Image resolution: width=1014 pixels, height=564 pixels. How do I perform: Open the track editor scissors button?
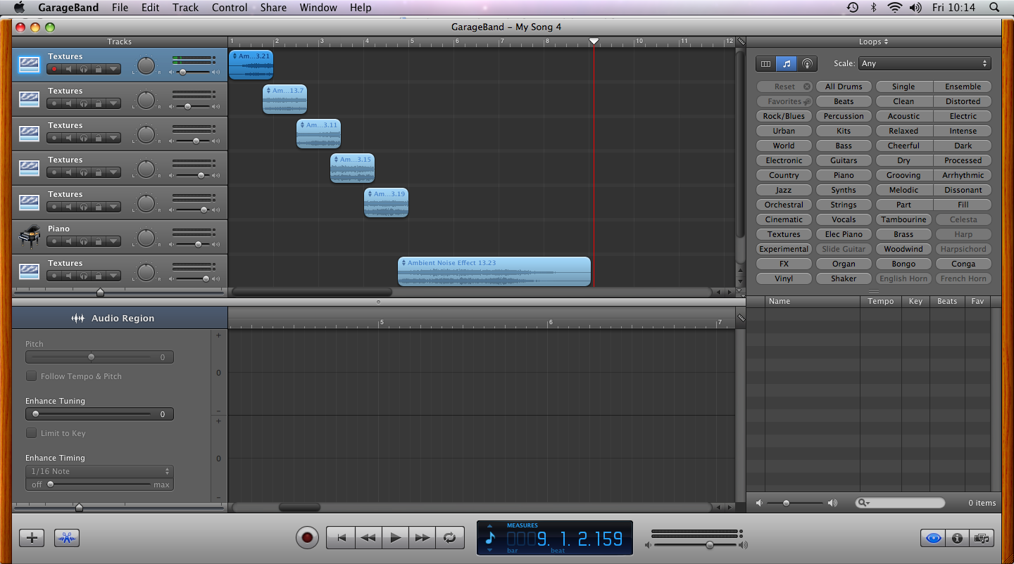tap(67, 538)
